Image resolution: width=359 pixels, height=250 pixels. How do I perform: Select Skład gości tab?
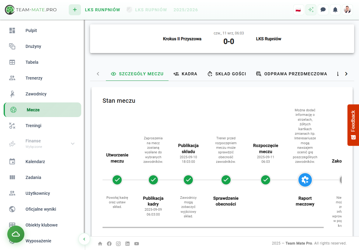[227, 74]
